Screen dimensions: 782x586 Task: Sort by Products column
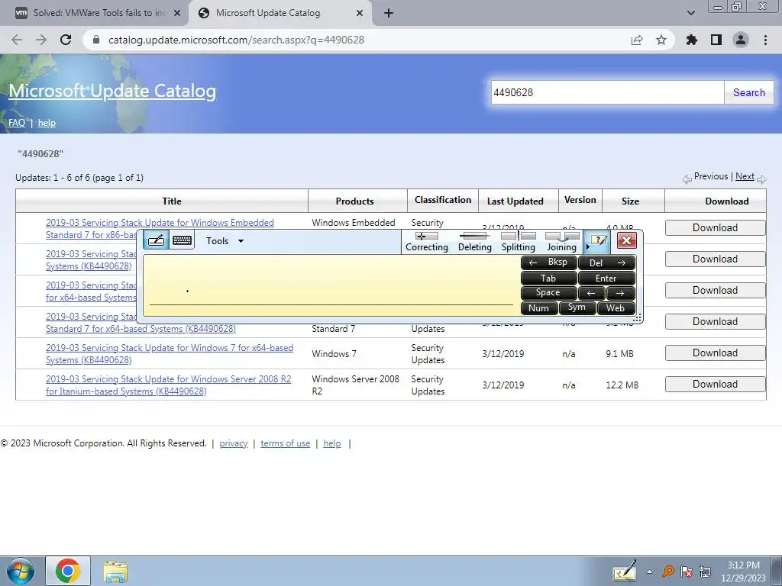point(354,201)
